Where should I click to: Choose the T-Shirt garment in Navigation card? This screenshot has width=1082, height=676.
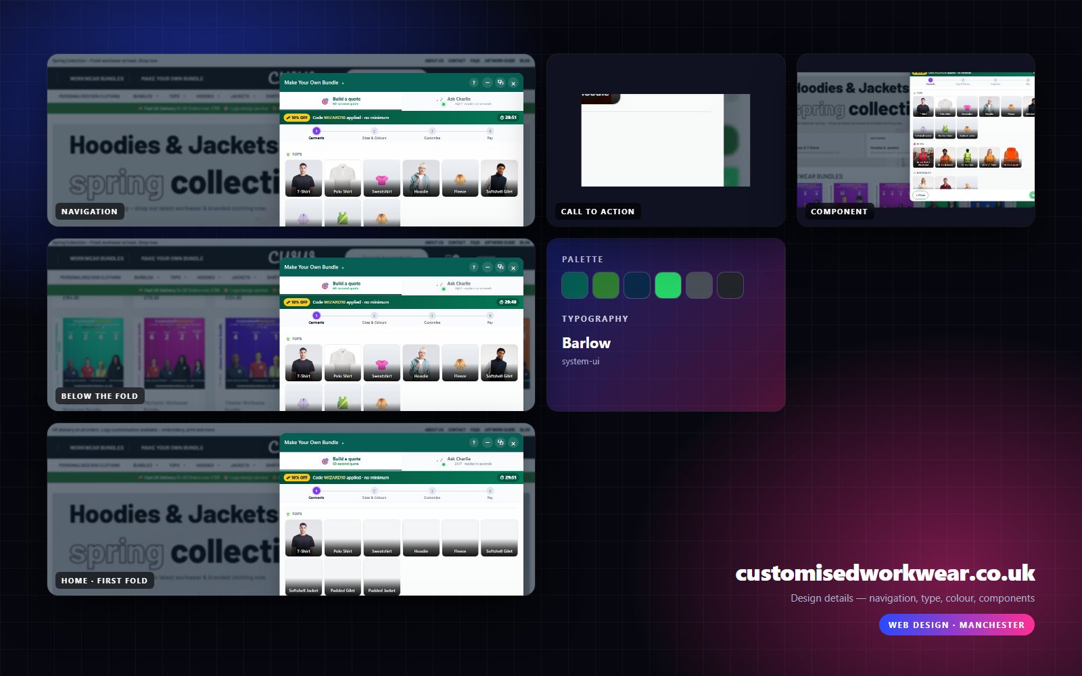[304, 178]
